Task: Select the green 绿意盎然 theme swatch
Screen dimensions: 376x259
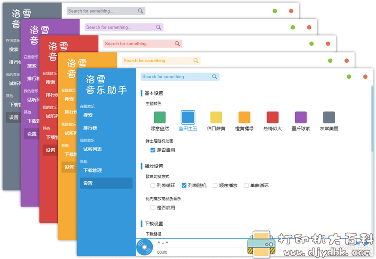Action: tap(160, 117)
